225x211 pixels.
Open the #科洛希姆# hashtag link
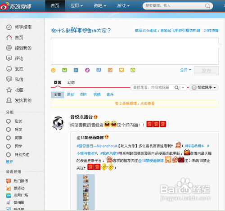[194, 146]
